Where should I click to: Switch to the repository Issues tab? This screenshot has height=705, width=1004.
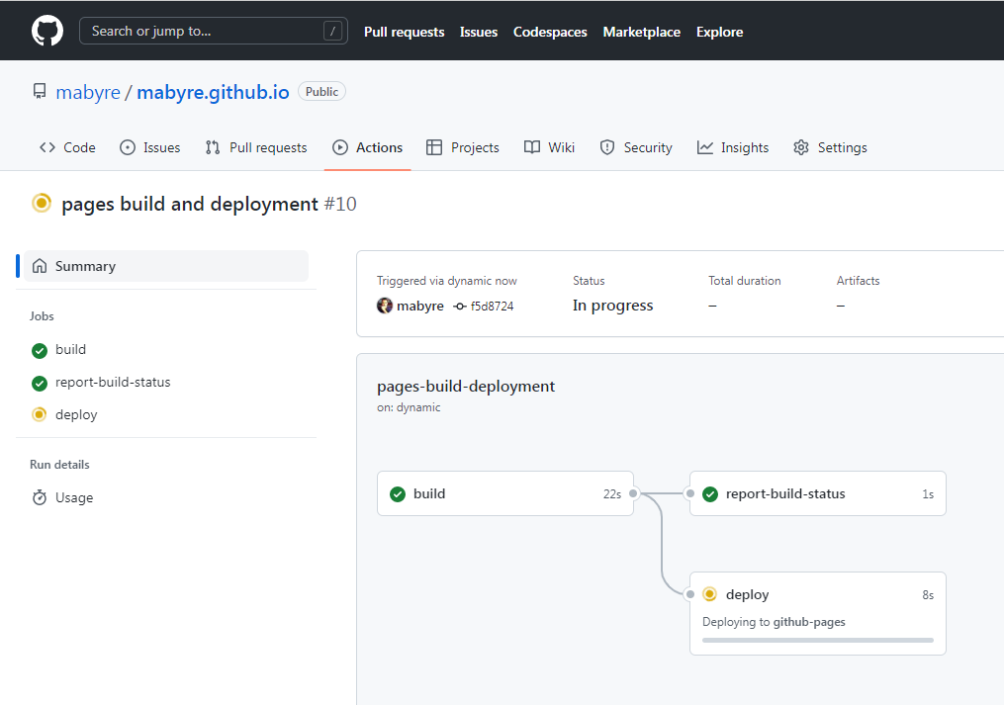tap(149, 147)
